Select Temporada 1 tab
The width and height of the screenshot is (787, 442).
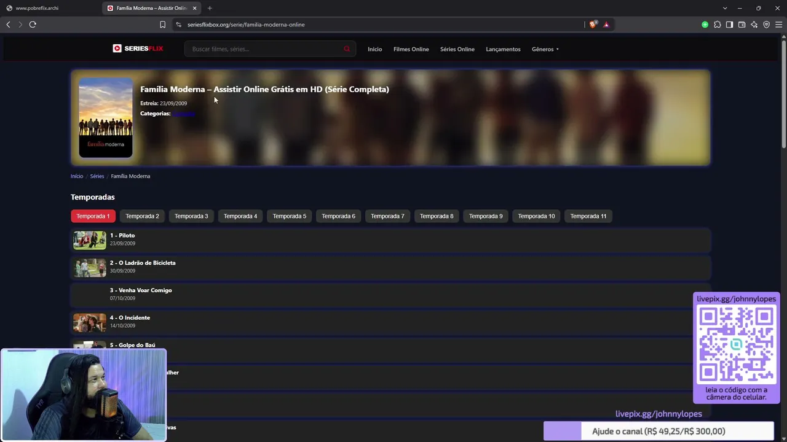pos(93,216)
